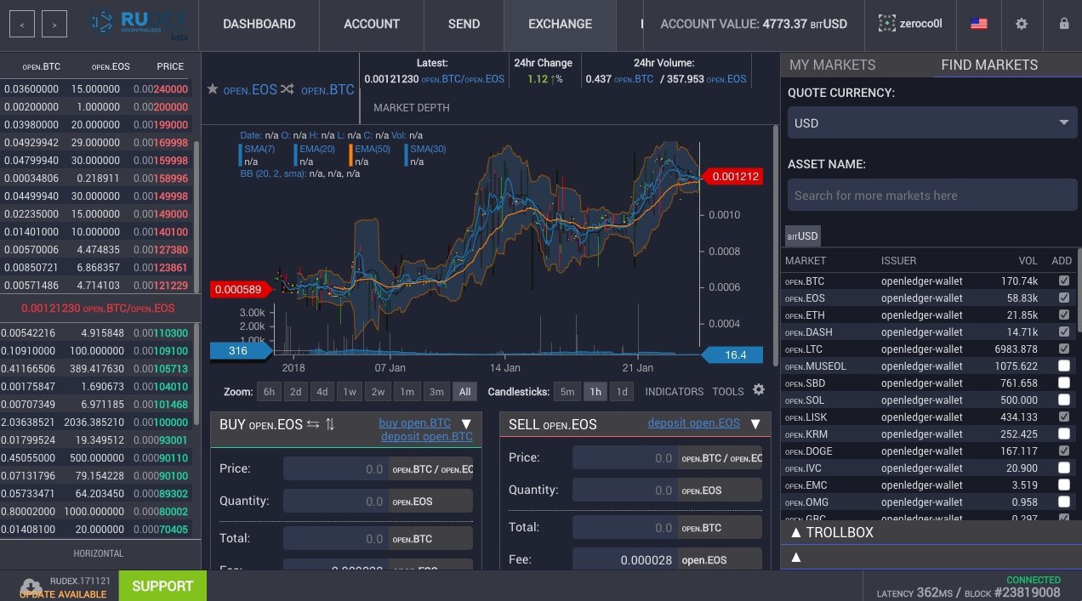Select the open.LTC market row
The width and height of the screenshot is (1082, 601).
(x=927, y=349)
